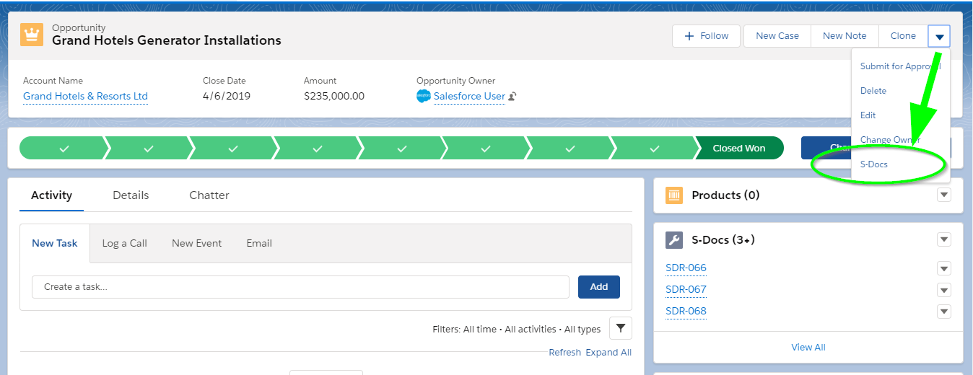Open the SDR-066 record link
The width and height of the screenshot is (973, 375).
click(x=686, y=268)
